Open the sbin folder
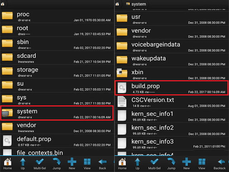Screen dimensions: 229x172 point(57,44)
